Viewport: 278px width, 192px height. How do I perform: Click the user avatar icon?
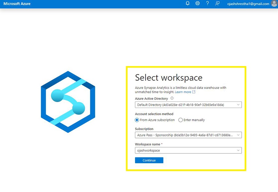point(274,4)
